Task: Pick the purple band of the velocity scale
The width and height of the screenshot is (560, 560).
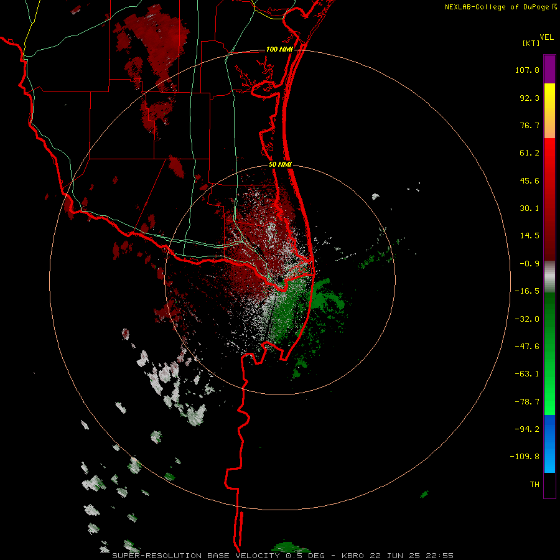Action: click(549, 69)
